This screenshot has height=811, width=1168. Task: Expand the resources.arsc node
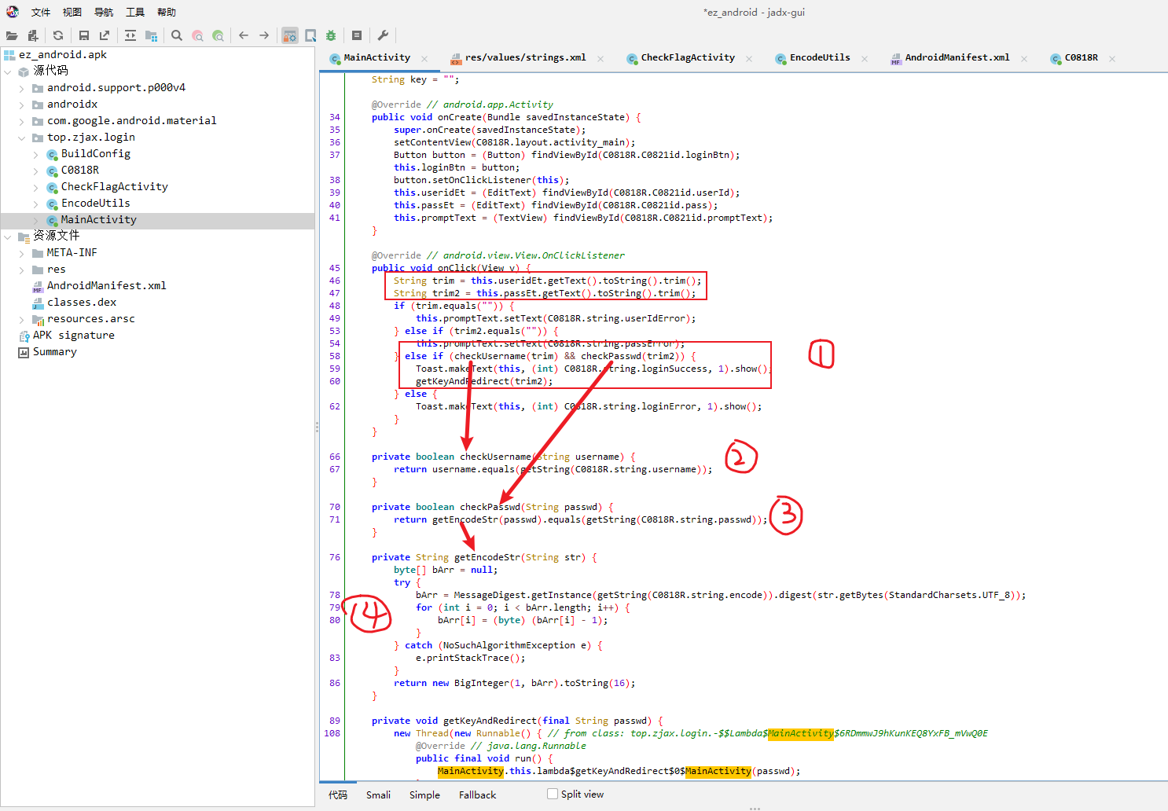22,319
